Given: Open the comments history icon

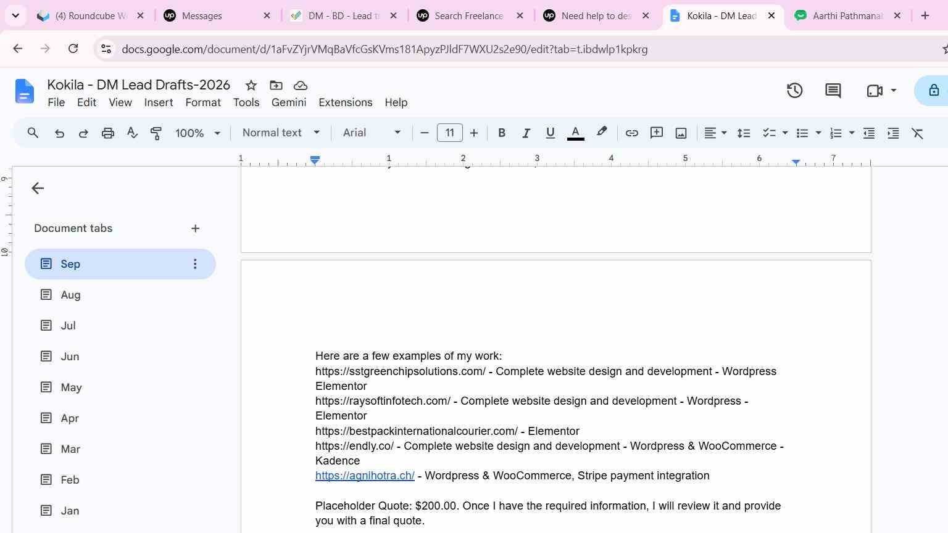Looking at the screenshot, I should point(833,91).
